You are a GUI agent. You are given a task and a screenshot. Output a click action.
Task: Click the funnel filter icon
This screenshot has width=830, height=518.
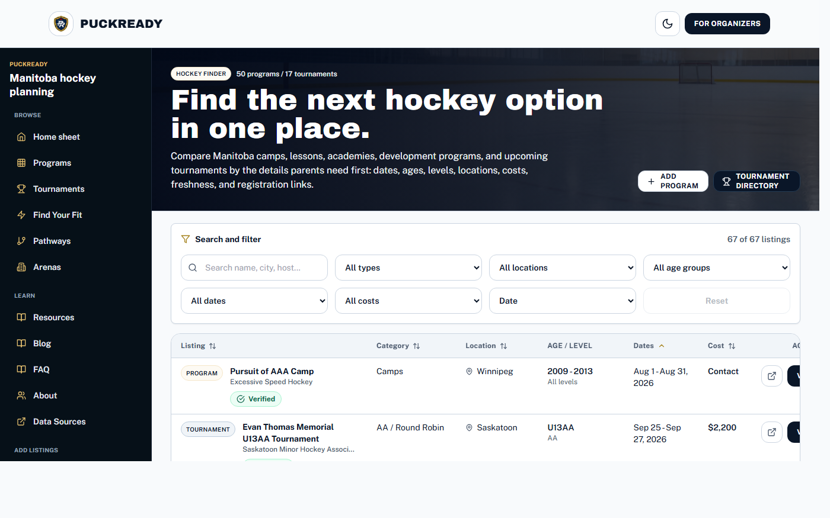[186, 239]
